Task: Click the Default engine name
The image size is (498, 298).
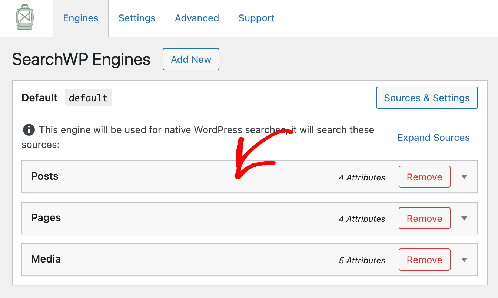Action: click(x=40, y=98)
